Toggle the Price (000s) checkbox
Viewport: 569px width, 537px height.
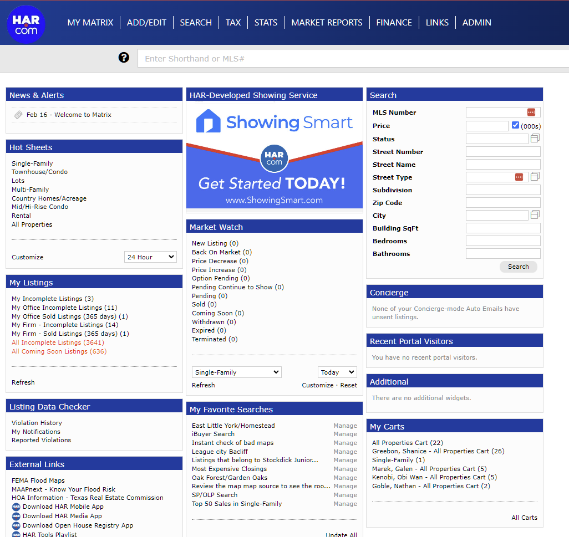pos(515,125)
